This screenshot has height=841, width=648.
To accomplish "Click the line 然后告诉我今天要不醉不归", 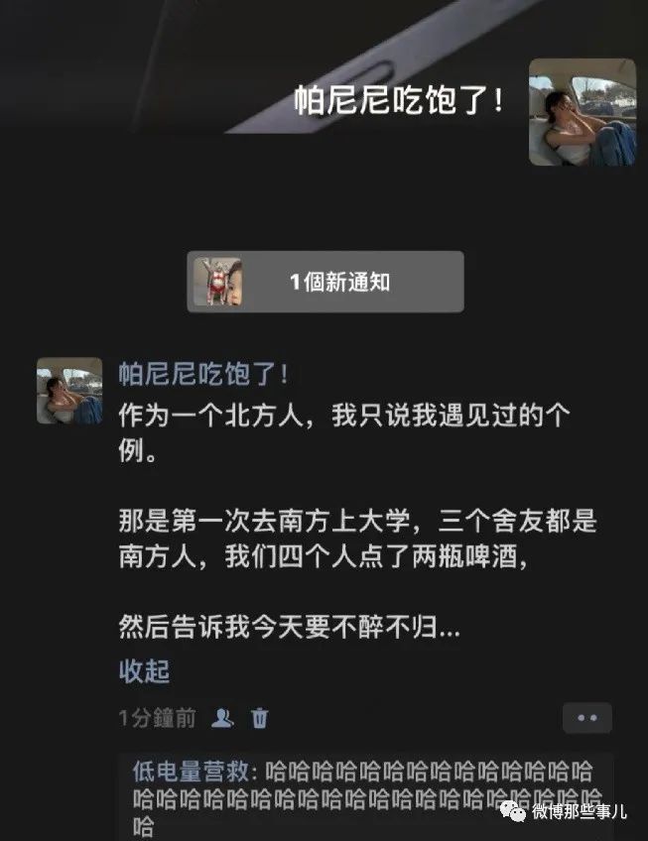I will (x=289, y=627).
